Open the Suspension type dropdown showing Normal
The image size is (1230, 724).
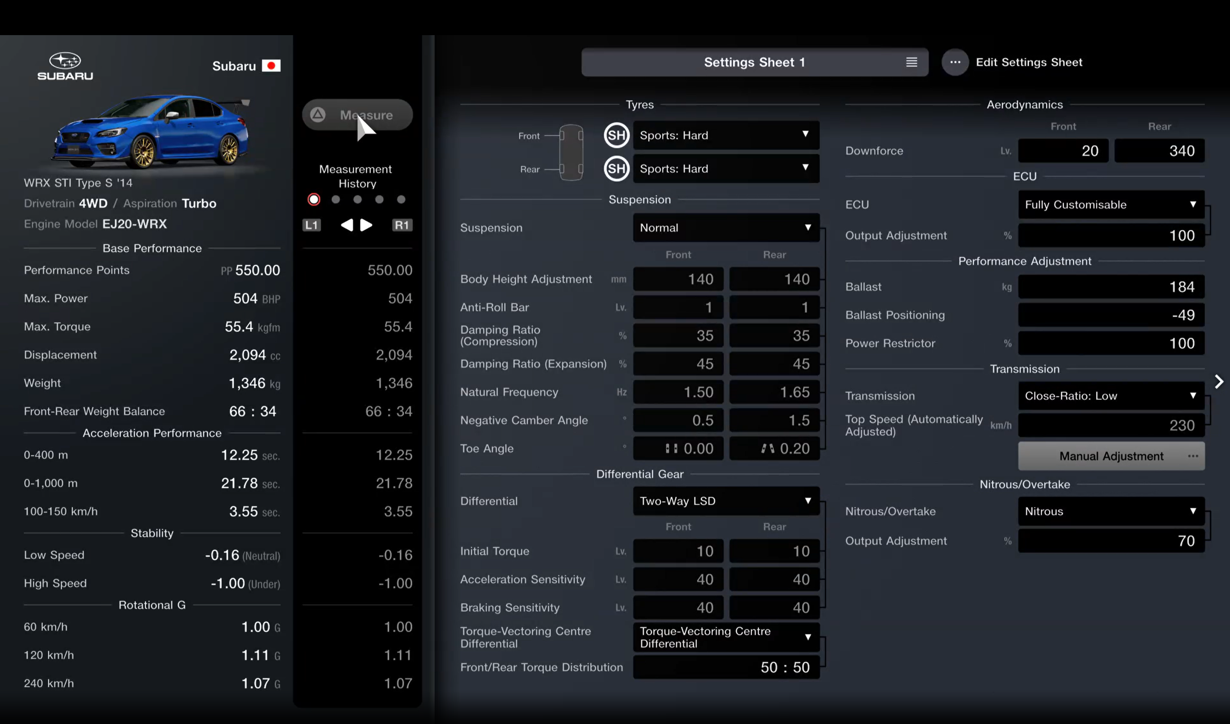[726, 227]
